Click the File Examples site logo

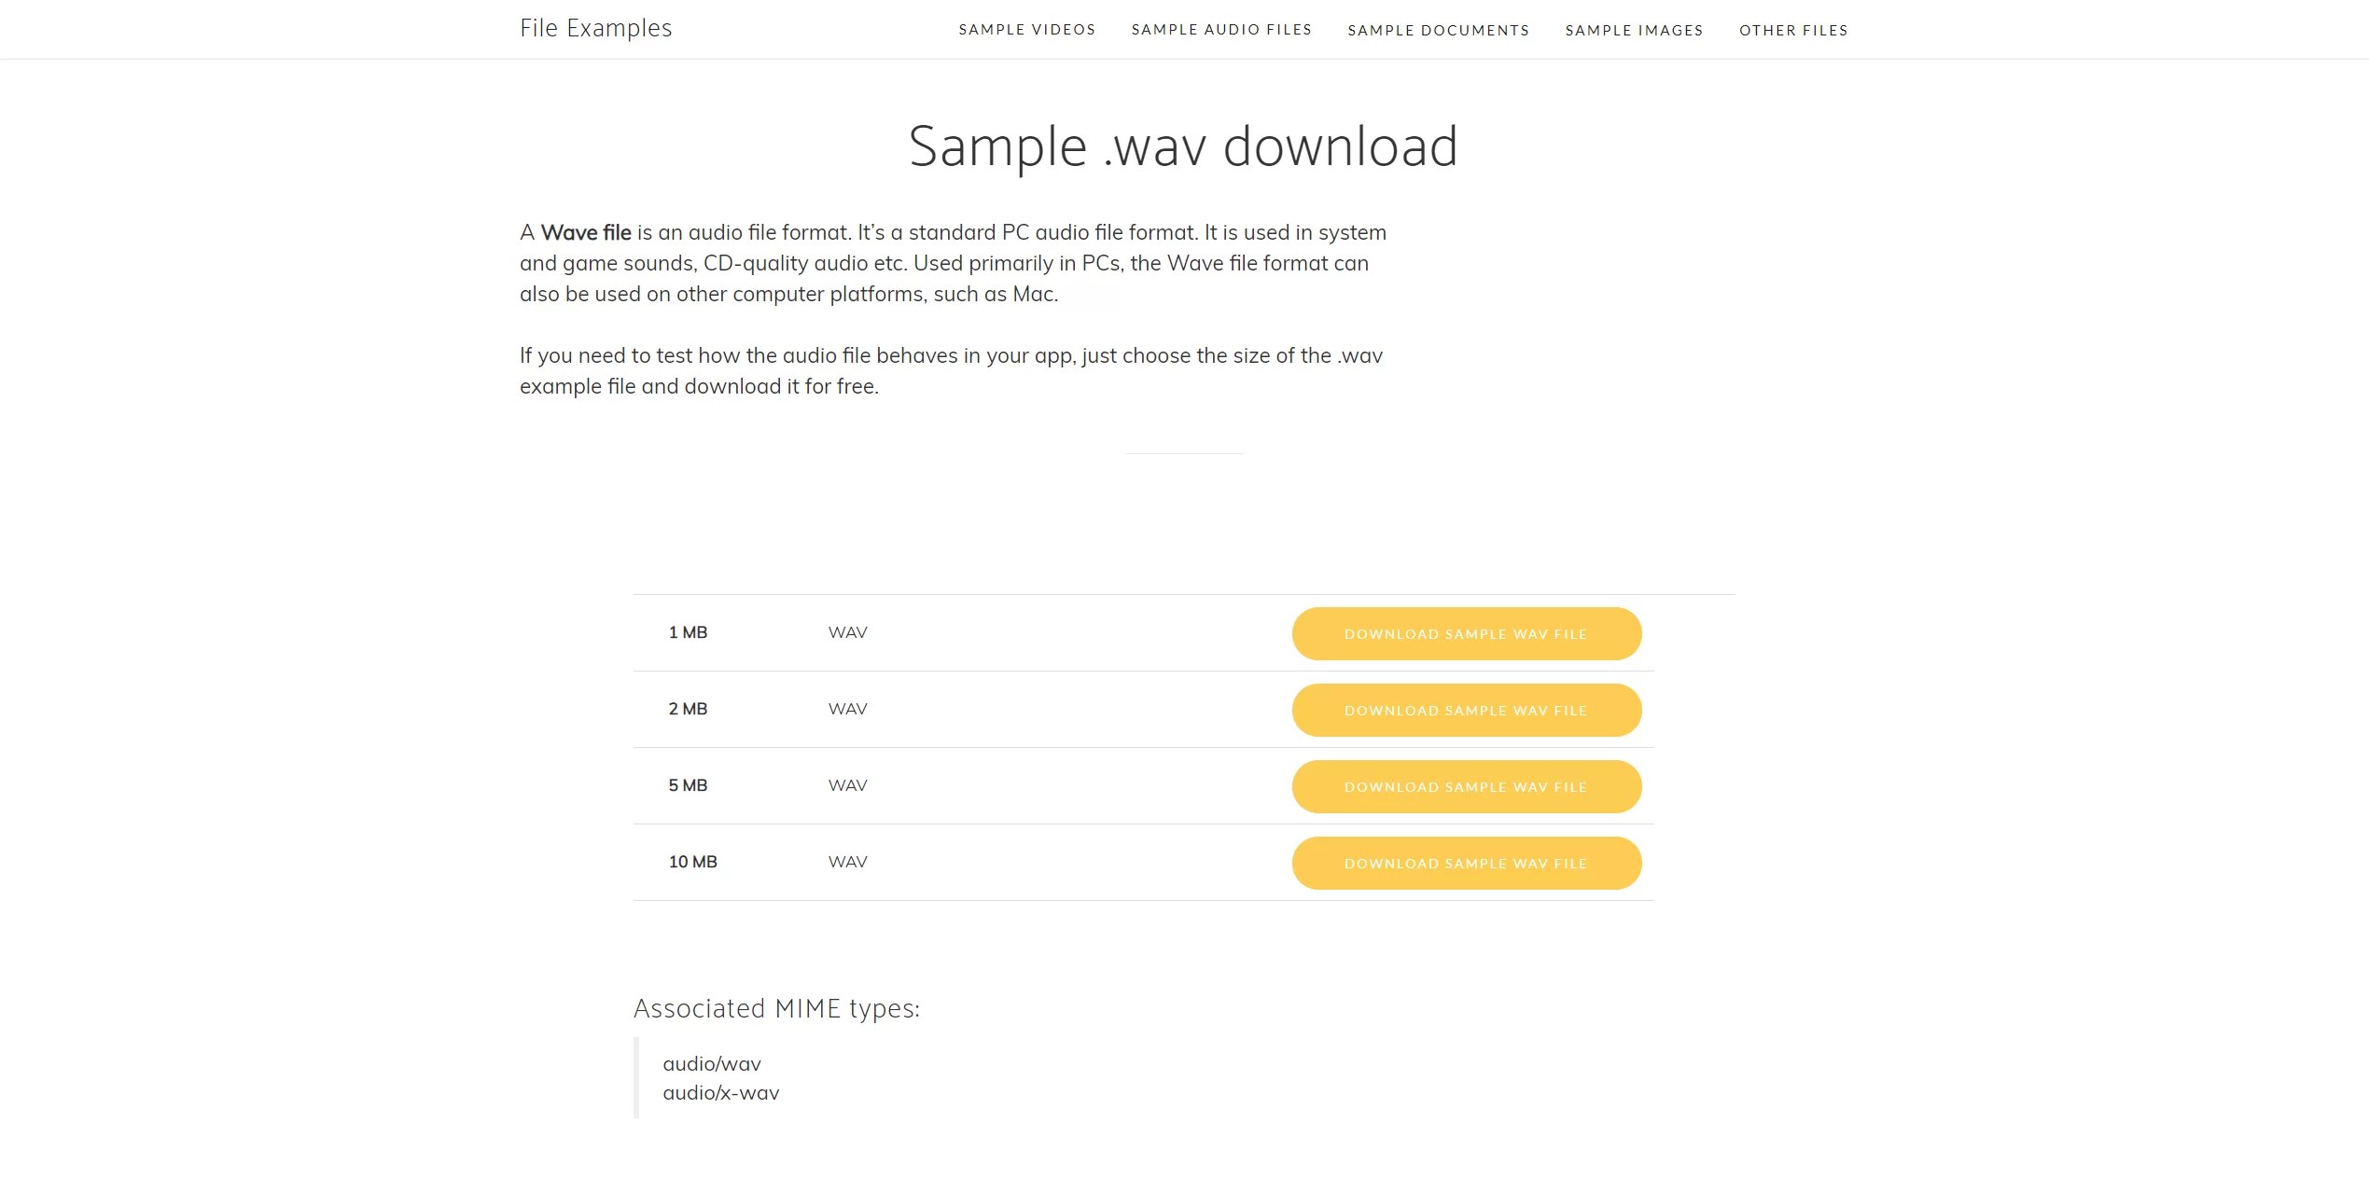coord(596,27)
